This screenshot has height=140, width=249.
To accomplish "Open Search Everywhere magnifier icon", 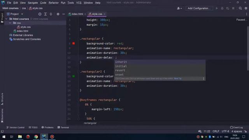I will pos(240,8).
